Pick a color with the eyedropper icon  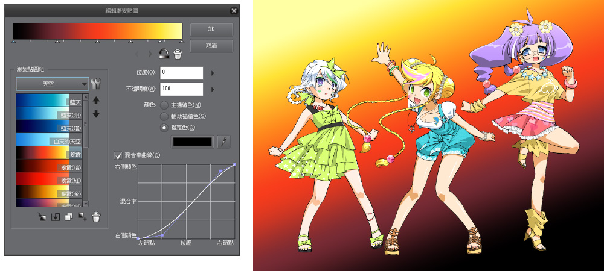223,142
